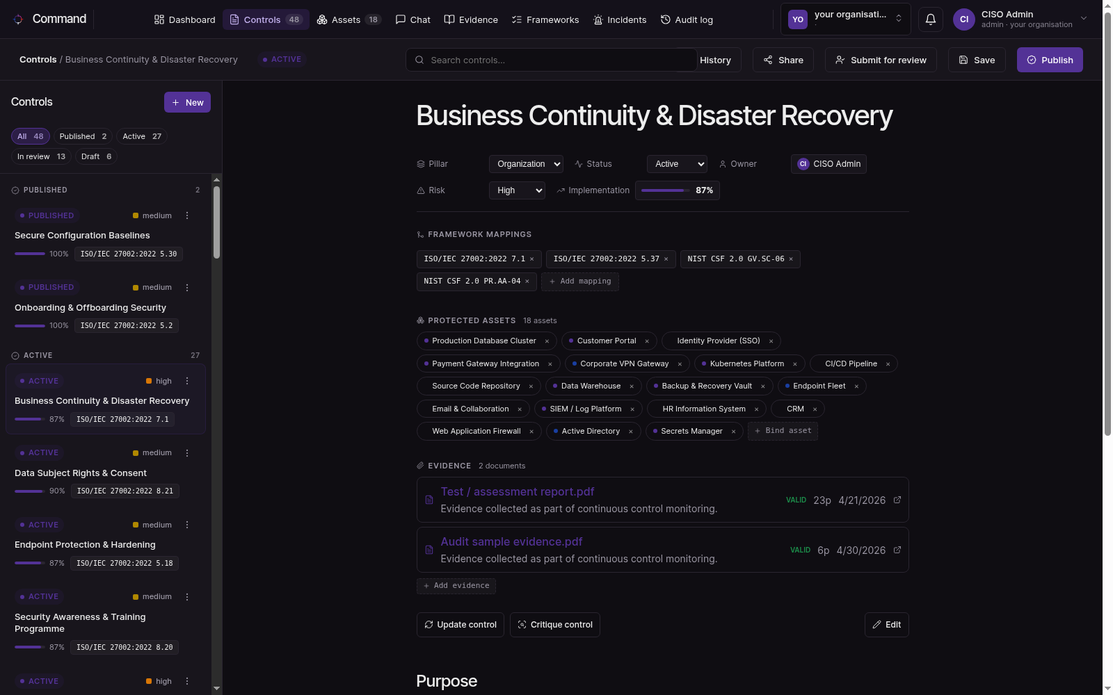The width and height of the screenshot is (1113, 695).
Task: Unbind Identity Provider (SSO) asset
Action: (771, 341)
